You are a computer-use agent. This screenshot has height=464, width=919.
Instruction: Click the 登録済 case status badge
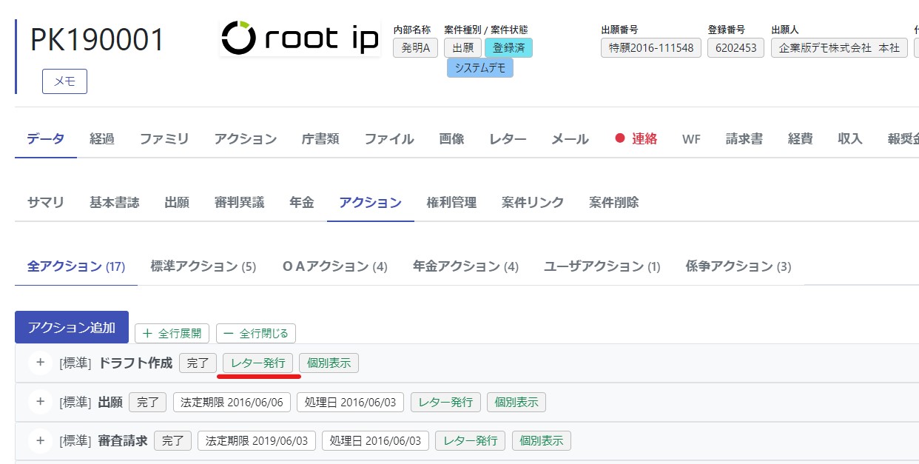pyautogui.click(x=508, y=48)
